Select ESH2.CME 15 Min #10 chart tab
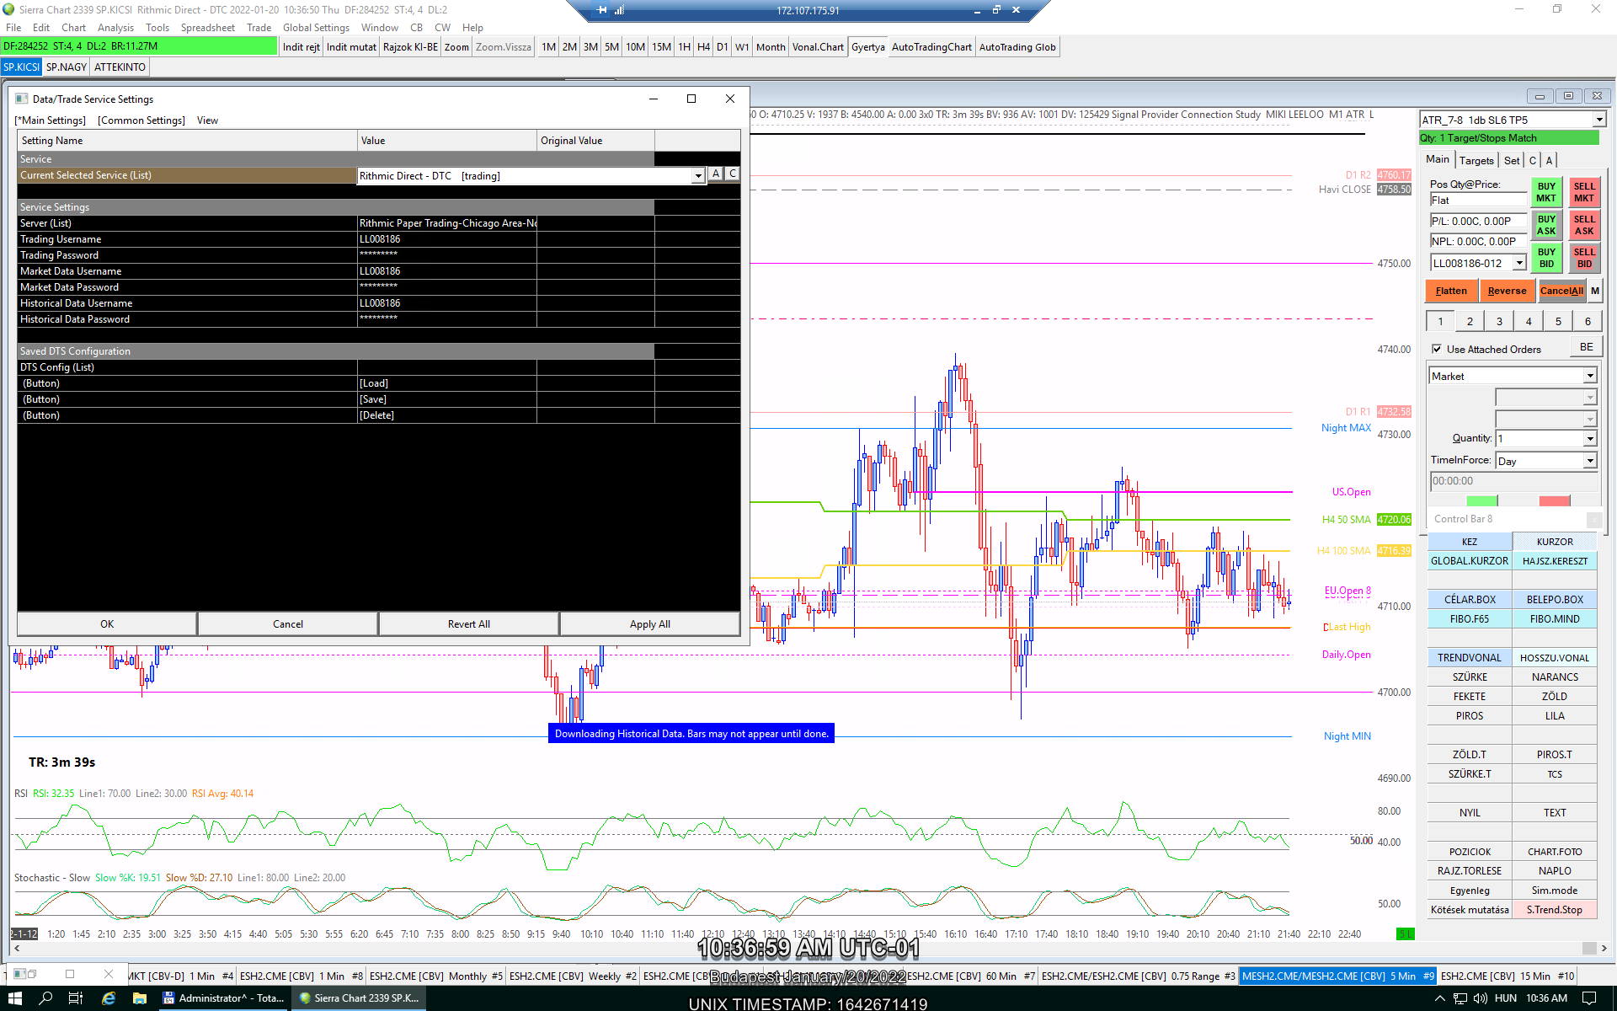The height and width of the screenshot is (1011, 1617). [x=1507, y=976]
